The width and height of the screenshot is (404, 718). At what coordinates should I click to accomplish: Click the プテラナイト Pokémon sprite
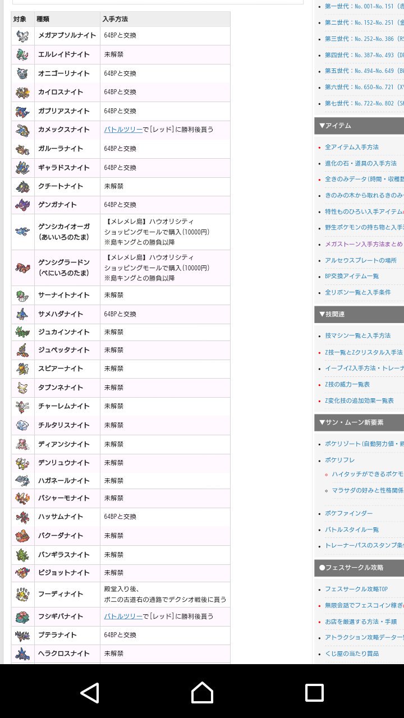[22, 635]
